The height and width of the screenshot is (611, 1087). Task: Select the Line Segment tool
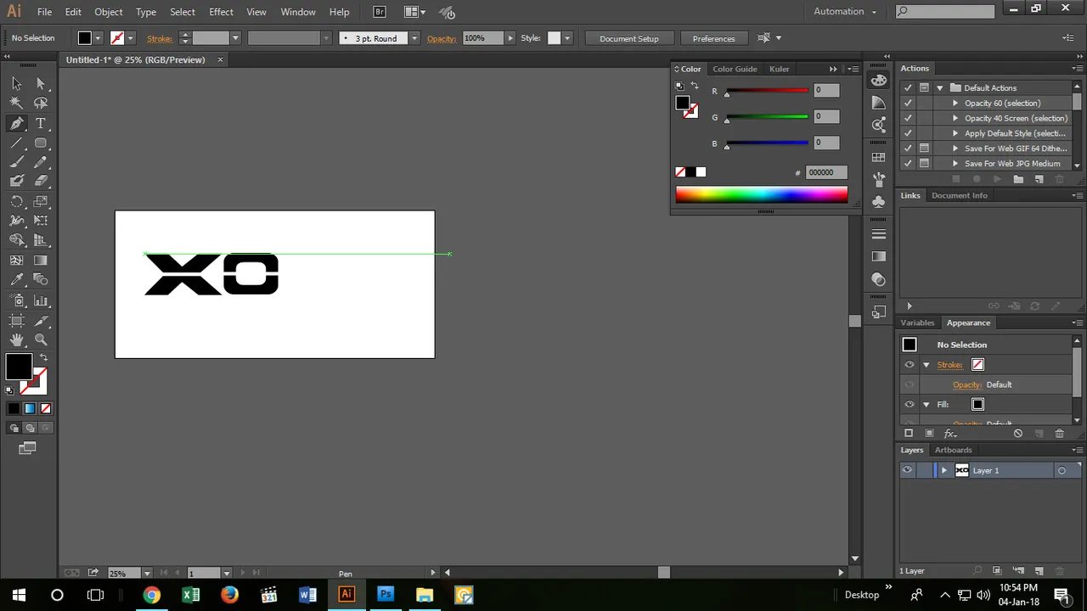[17, 143]
